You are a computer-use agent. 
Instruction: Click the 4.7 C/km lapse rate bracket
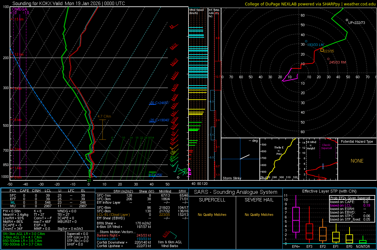103,130
